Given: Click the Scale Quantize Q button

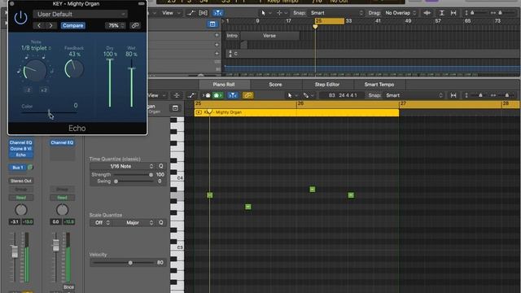Looking at the screenshot, I should [x=161, y=222].
